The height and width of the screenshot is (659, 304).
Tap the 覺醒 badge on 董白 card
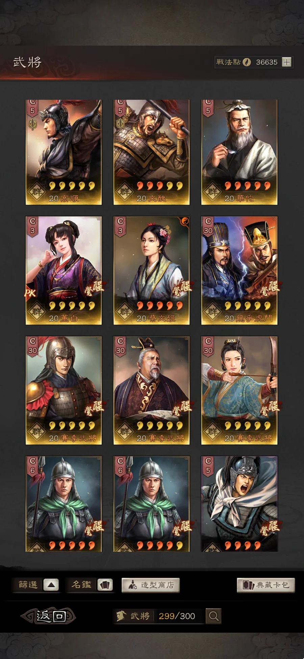pyautogui.click(x=94, y=288)
